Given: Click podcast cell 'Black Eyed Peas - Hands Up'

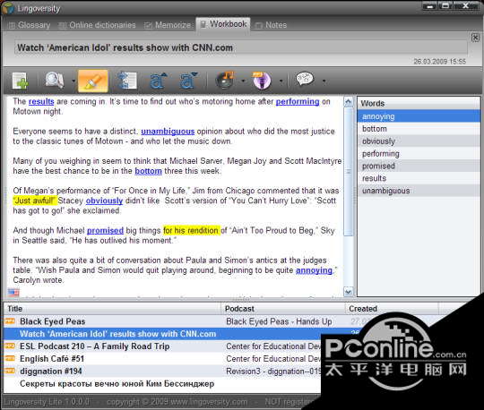Looking at the screenshot, I should pos(279,321).
